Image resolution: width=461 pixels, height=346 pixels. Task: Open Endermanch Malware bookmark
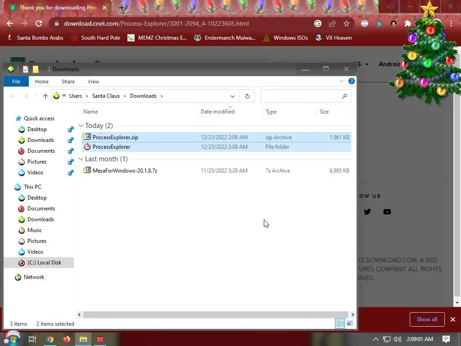click(225, 38)
